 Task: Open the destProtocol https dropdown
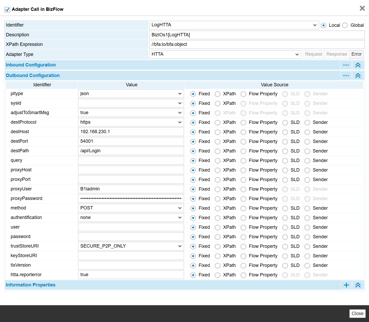pos(131,122)
